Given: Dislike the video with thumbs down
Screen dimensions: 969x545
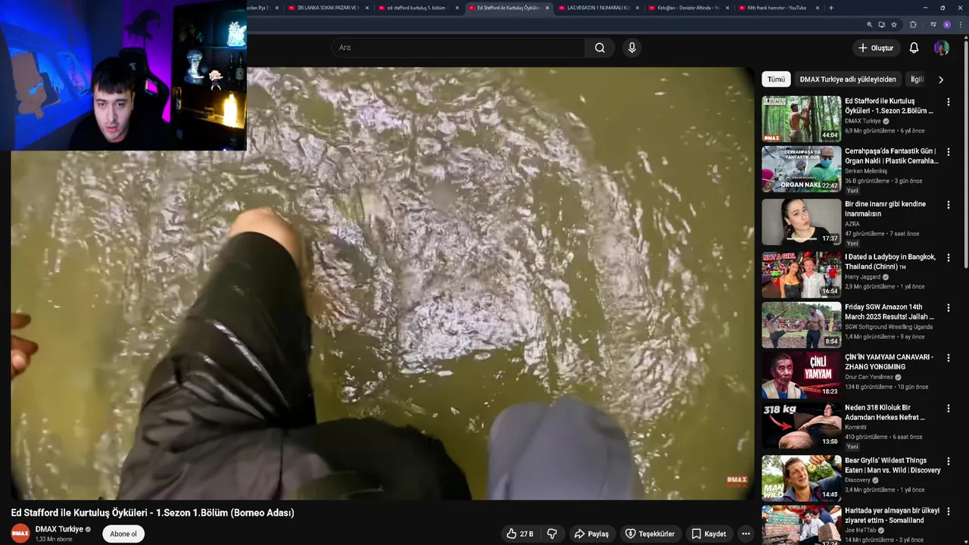Looking at the screenshot, I should point(552,534).
